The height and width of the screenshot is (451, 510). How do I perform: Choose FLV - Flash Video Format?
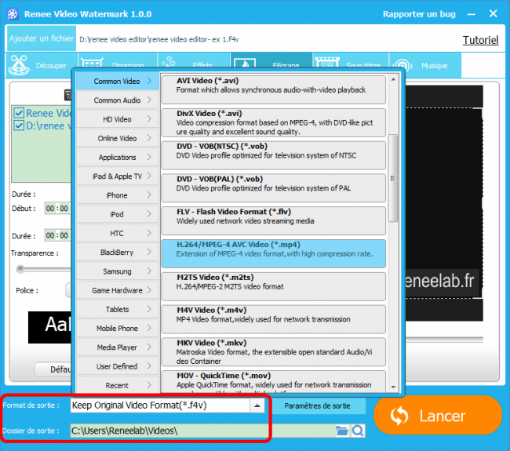coord(274,220)
